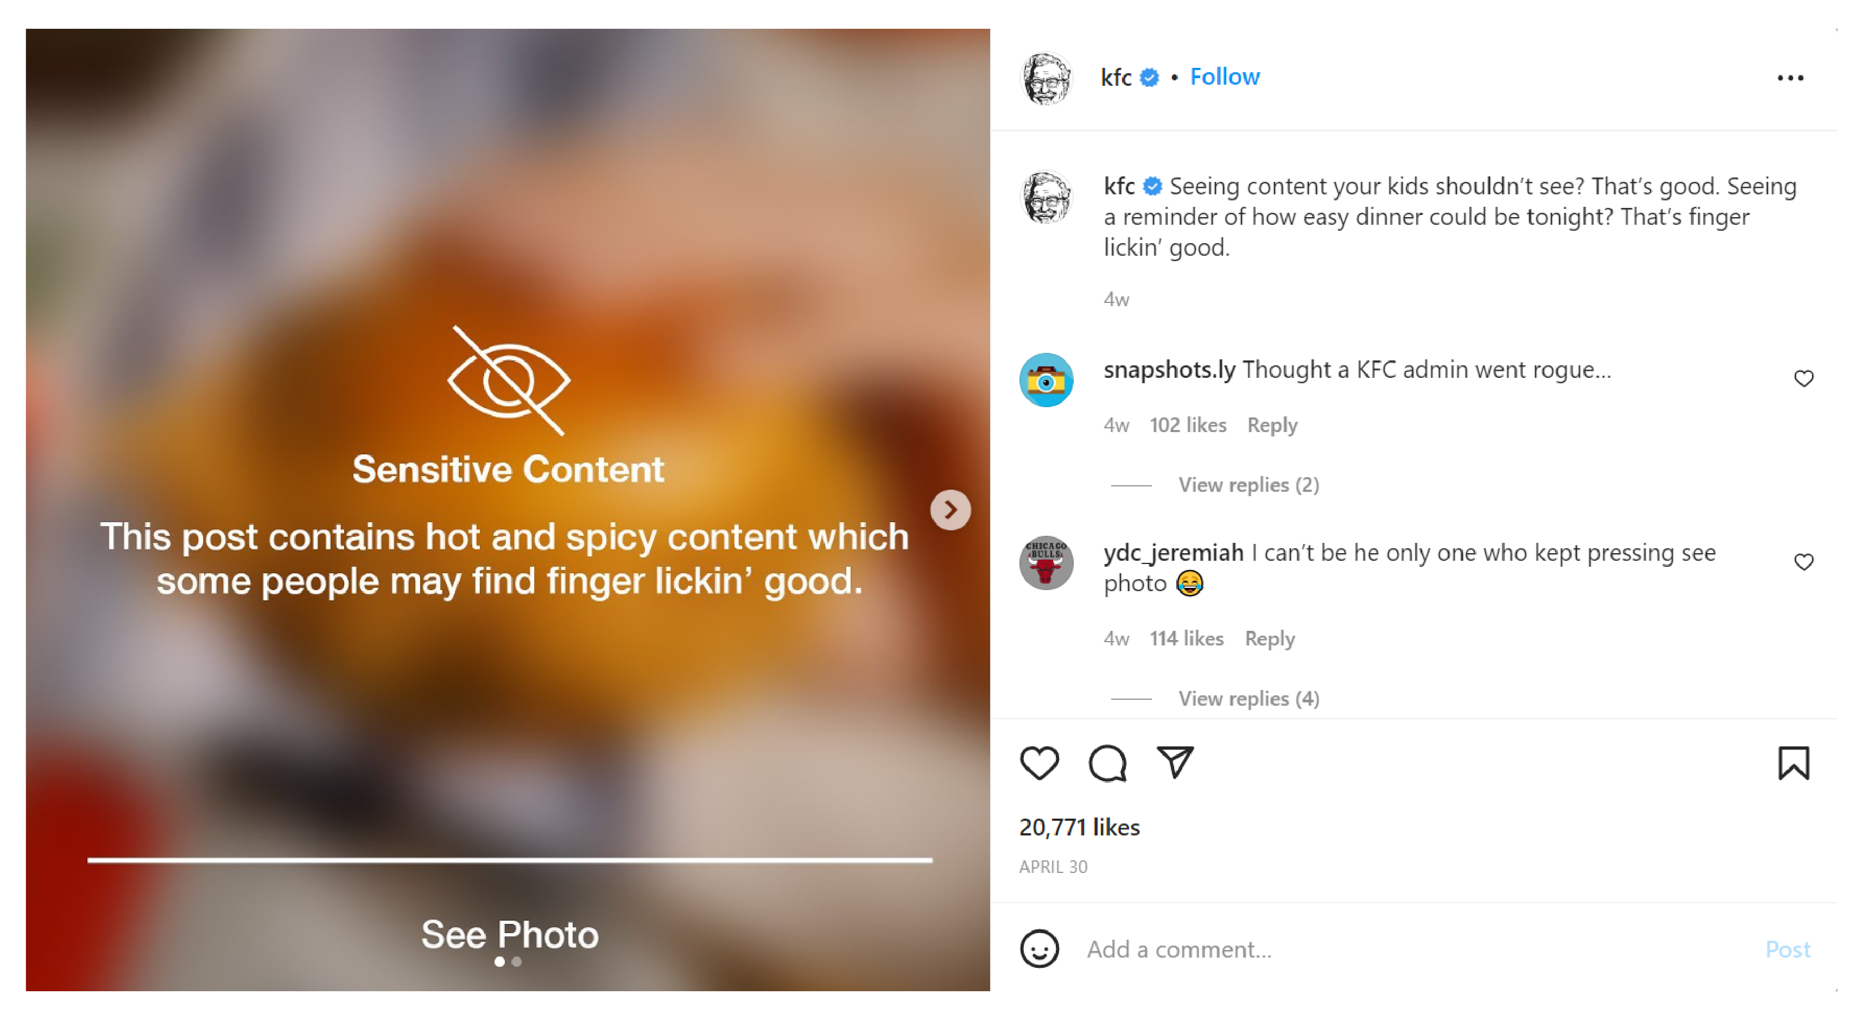Open the snapshots.ly camera avatar
The image size is (1863, 1020).
[x=1046, y=380]
